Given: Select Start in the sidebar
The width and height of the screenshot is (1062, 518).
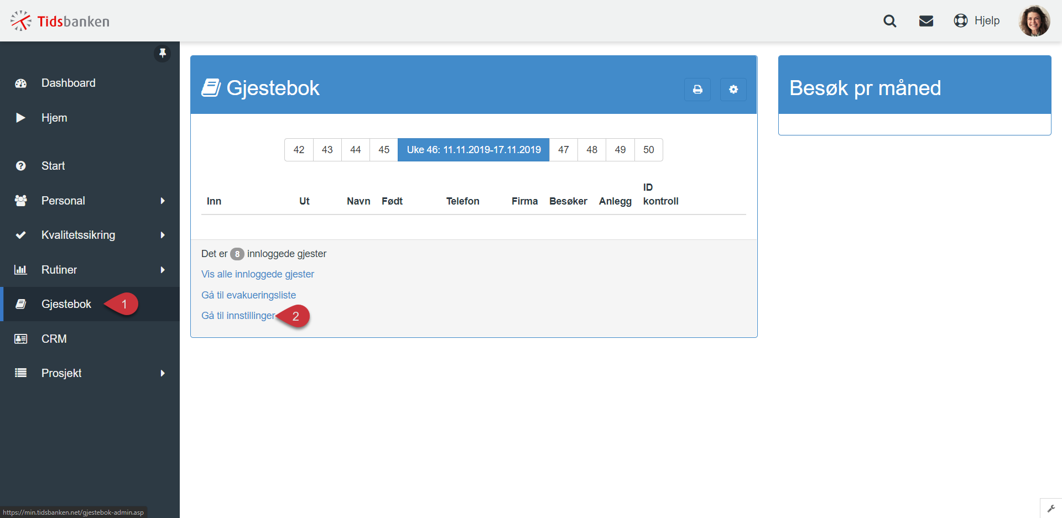Looking at the screenshot, I should click(x=53, y=166).
